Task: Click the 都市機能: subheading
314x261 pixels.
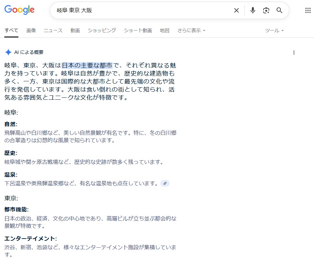Action: (x=16, y=210)
